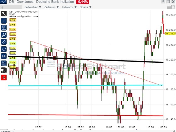The height and width of the screenshot is (132, 176).
Task: Click the magnifier in the search box
Action: [2, 7]
